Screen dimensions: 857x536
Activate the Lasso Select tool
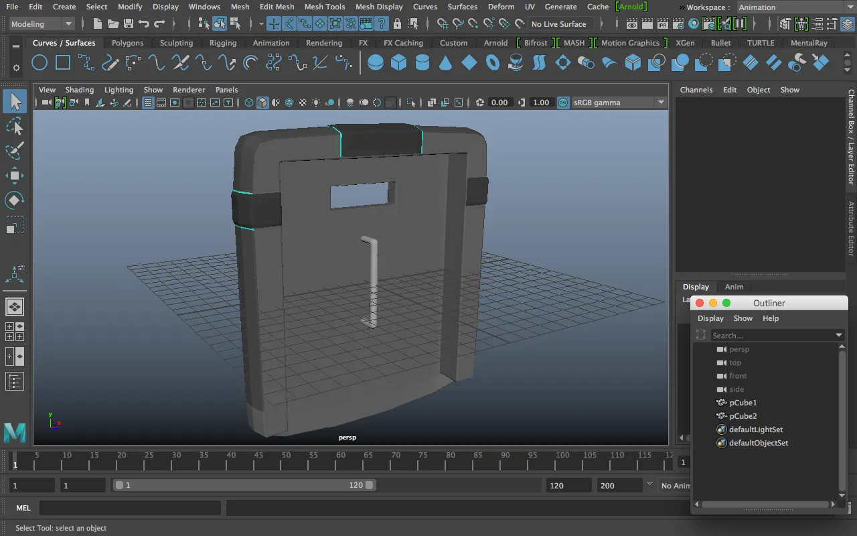pyautogui.click(x=15, y=127)
